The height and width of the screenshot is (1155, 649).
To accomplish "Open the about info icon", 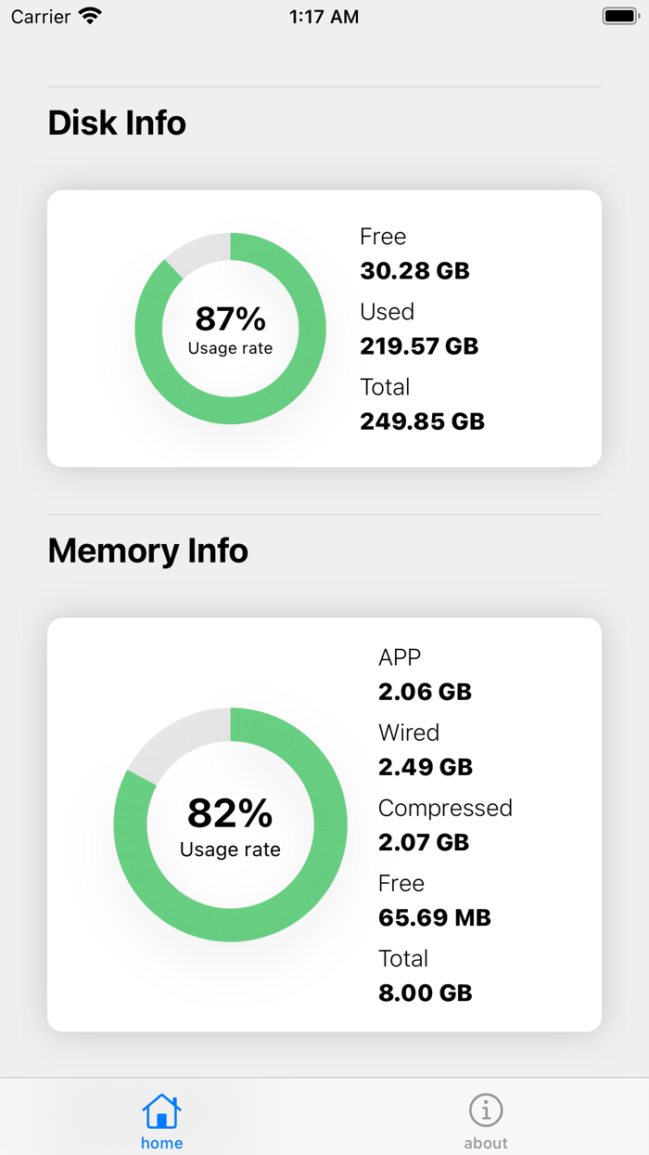I will click(x=486, y=1110).
